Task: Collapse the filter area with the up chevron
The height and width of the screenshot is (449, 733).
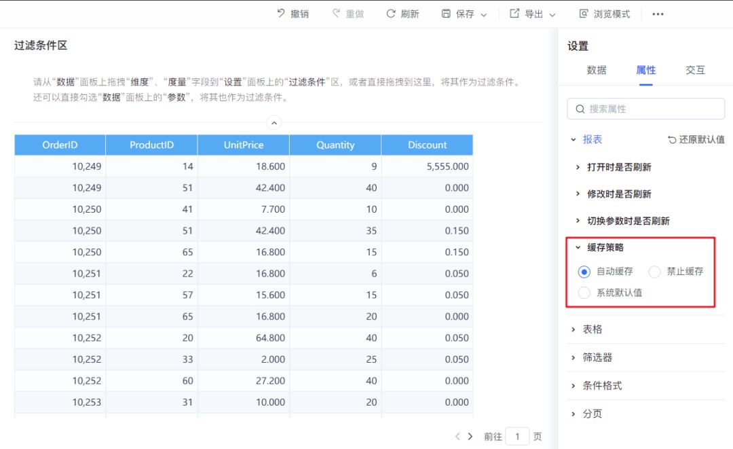Action: click(274, 123)
